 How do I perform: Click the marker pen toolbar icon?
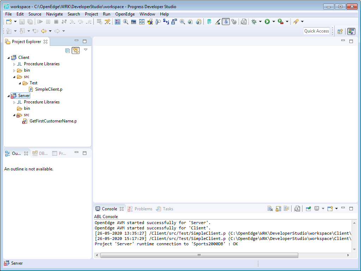(x=218, y=22)
